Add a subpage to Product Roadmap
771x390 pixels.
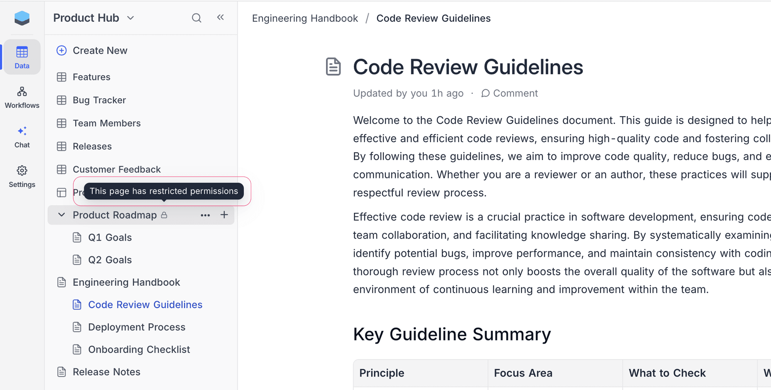[x=224, y=215]
